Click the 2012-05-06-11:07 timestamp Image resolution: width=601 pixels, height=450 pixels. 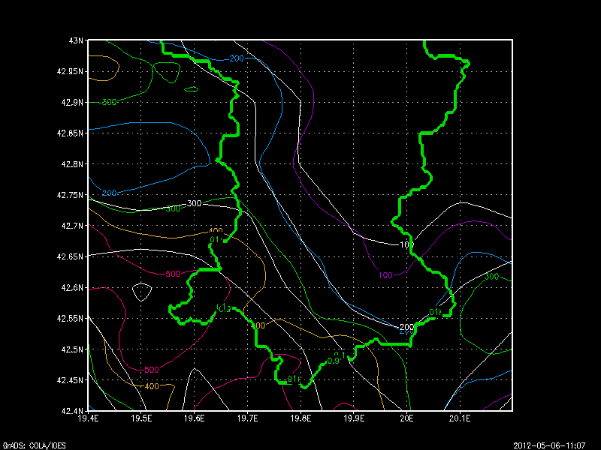pos(549,445)
